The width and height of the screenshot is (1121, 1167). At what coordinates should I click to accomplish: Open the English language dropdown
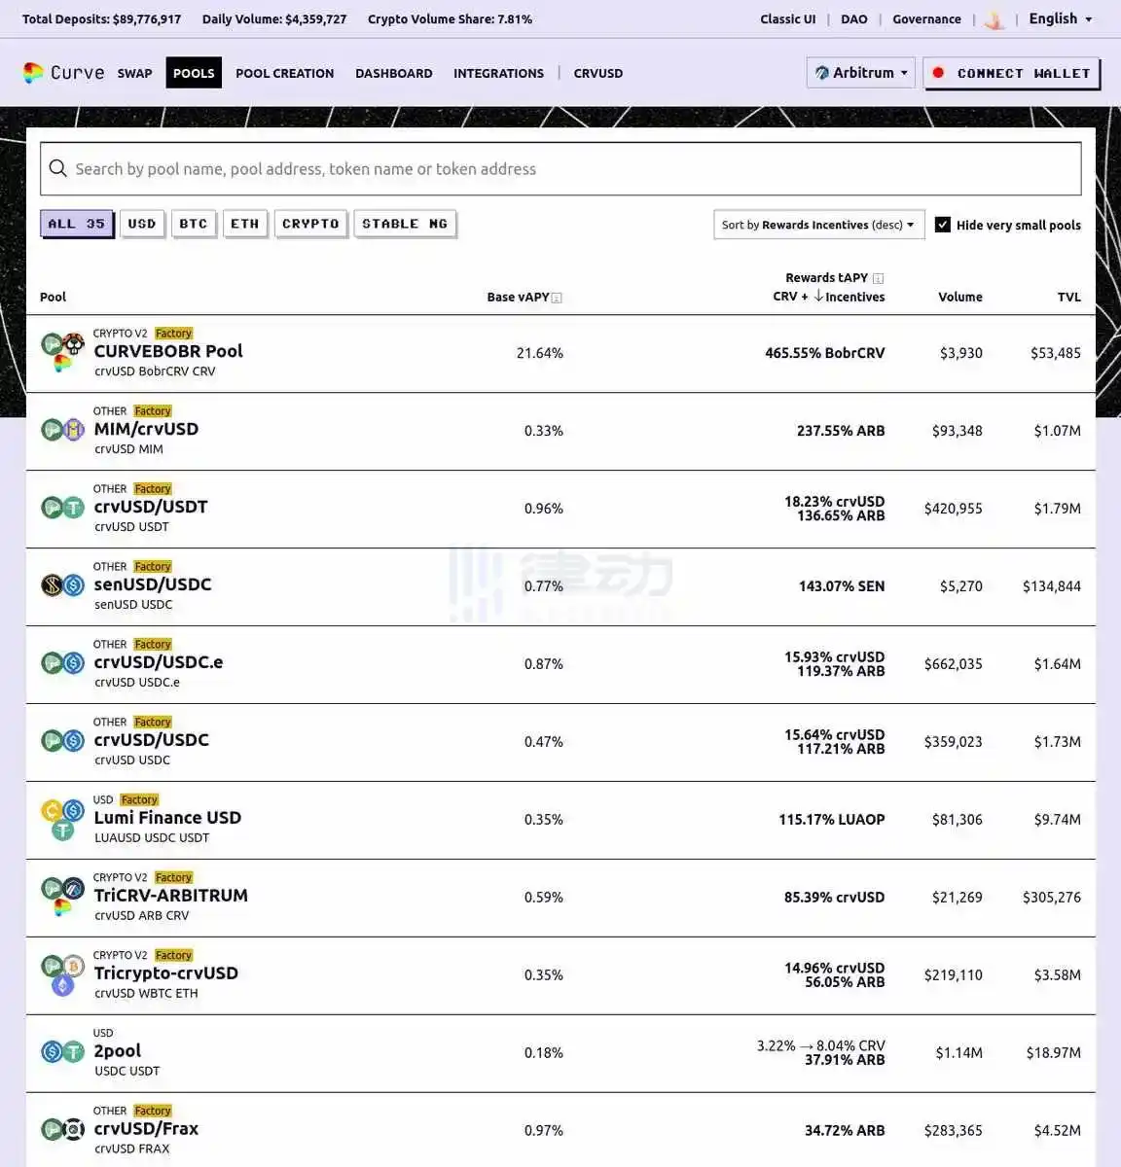(x=1061, y=18)
